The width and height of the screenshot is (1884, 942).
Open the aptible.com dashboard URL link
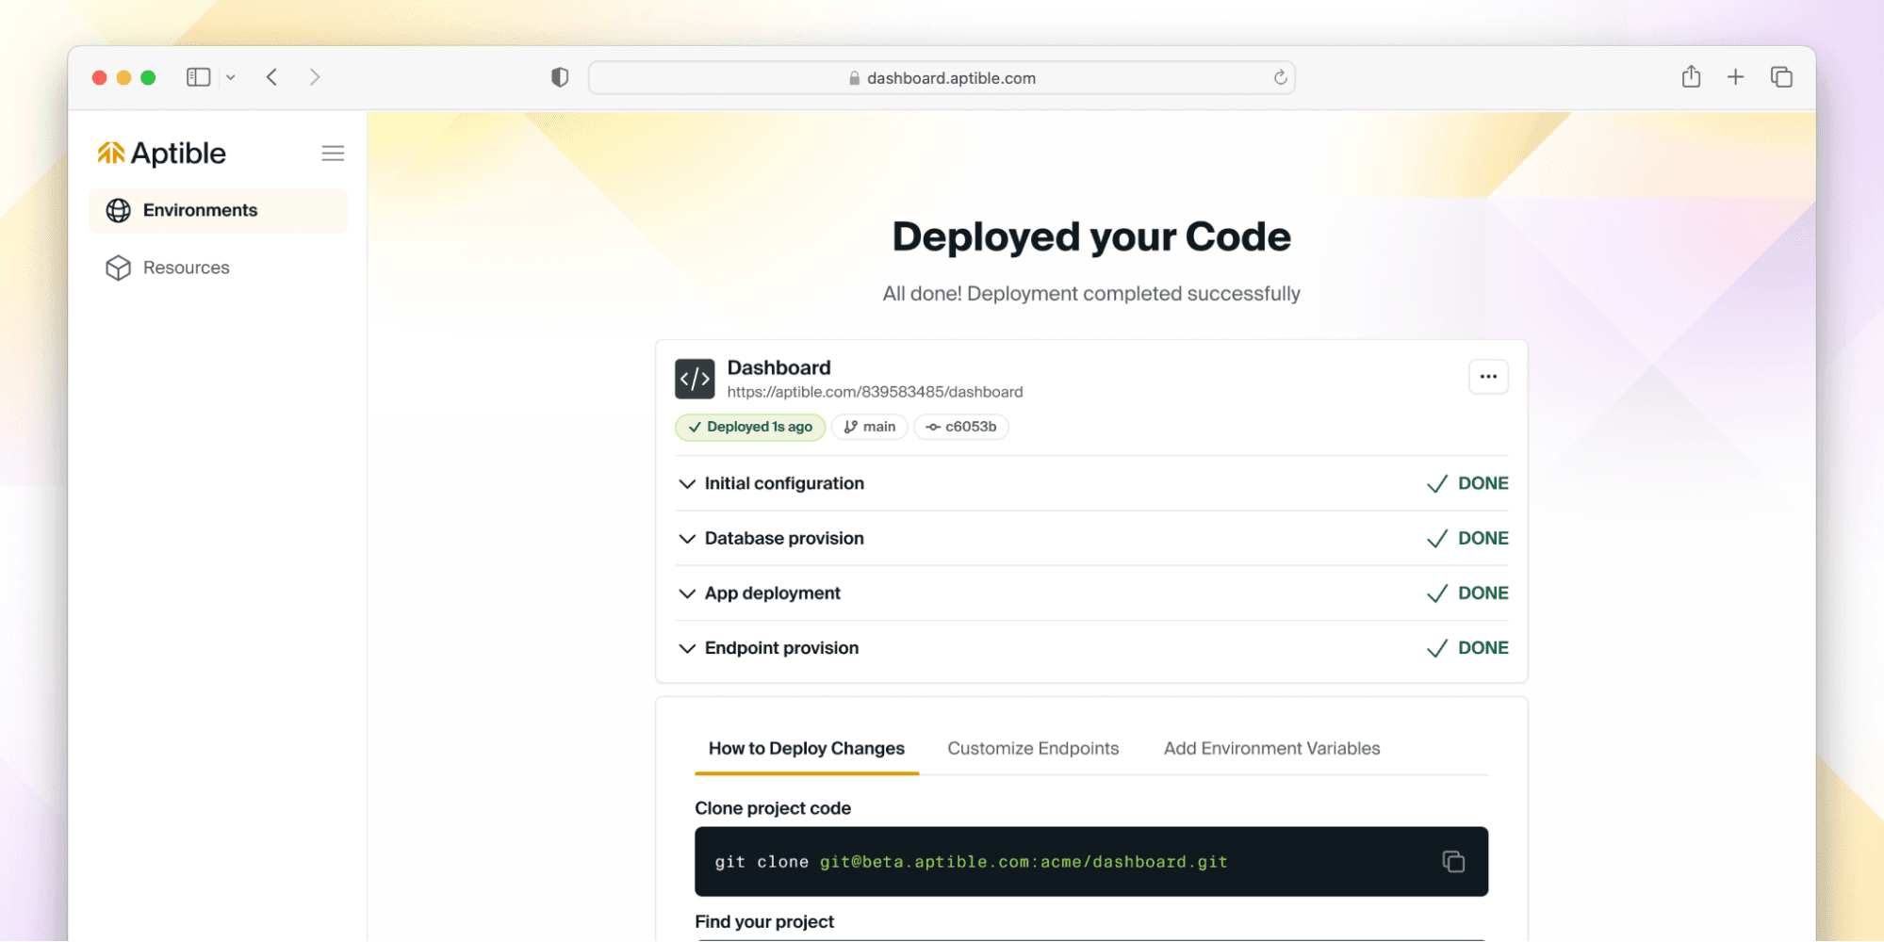pos(875,392)
